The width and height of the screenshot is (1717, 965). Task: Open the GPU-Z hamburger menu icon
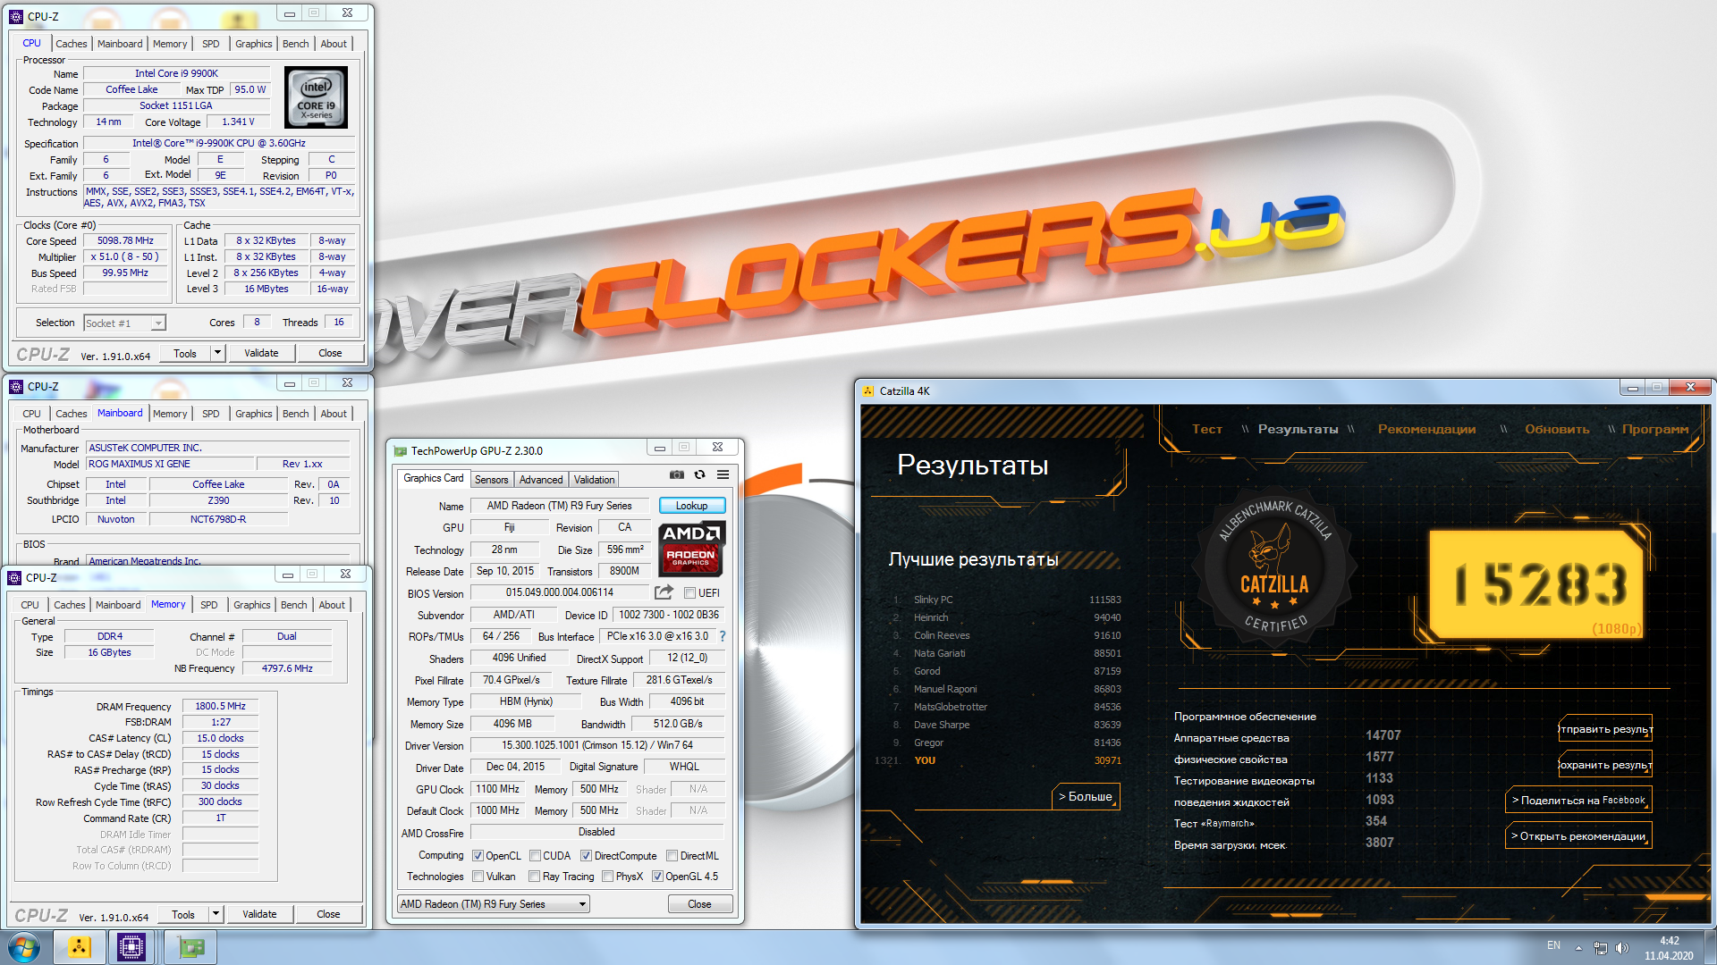[x=723, y=474]
